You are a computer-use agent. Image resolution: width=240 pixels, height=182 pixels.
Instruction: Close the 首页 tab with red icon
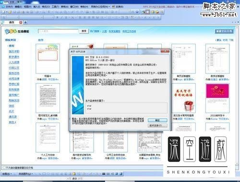click(x=21, y=23)
